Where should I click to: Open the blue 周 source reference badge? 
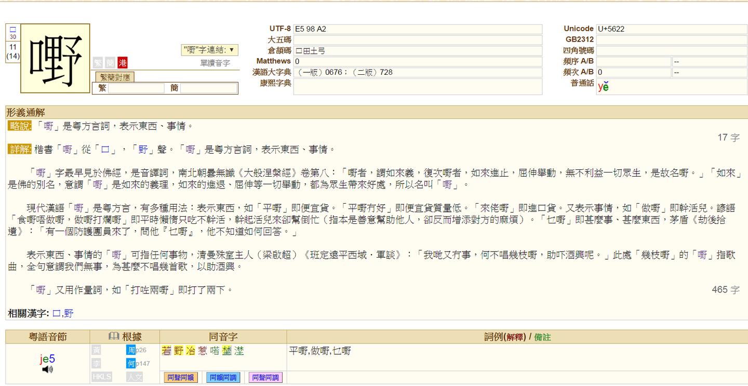(x=130, y=350)
